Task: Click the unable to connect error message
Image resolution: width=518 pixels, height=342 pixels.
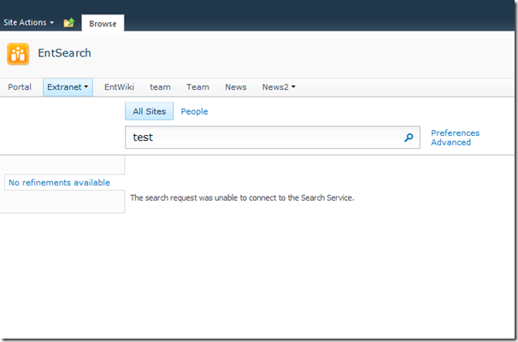Action: point(242,198)
